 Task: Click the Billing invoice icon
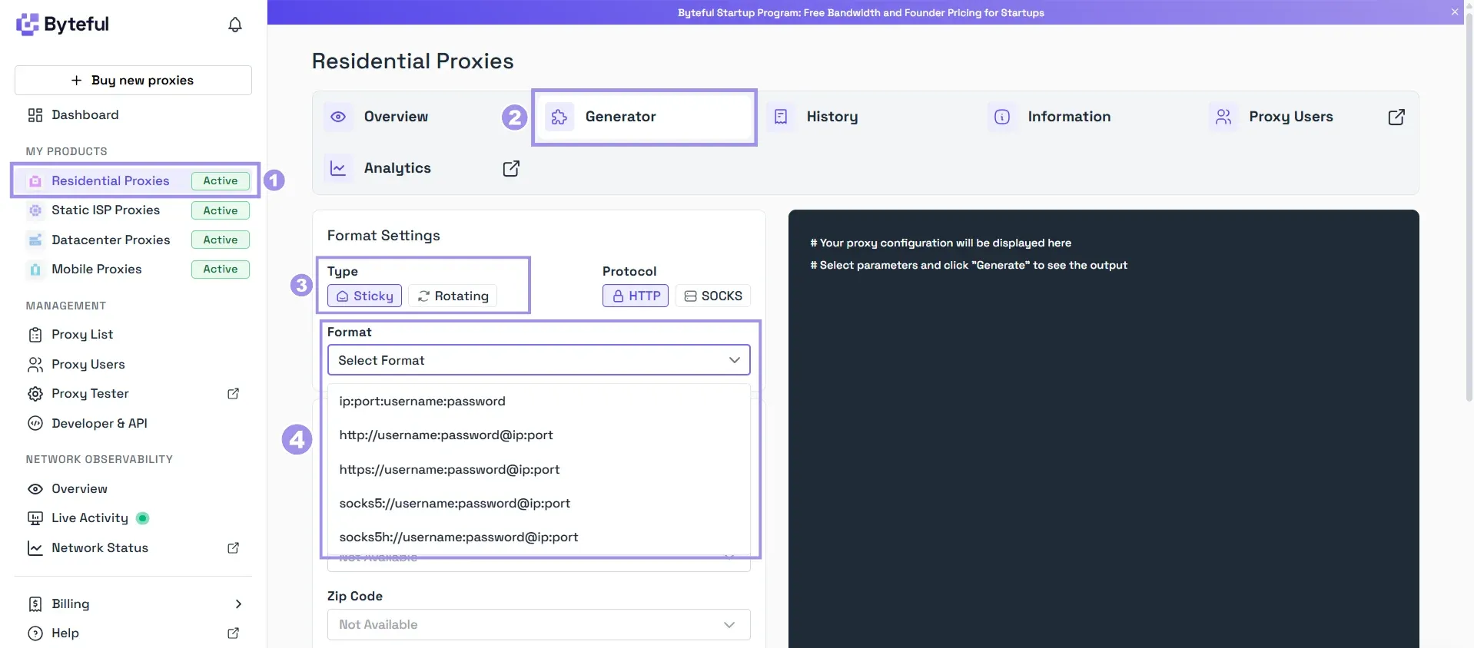pyautogui.click(x=35, y=604)
